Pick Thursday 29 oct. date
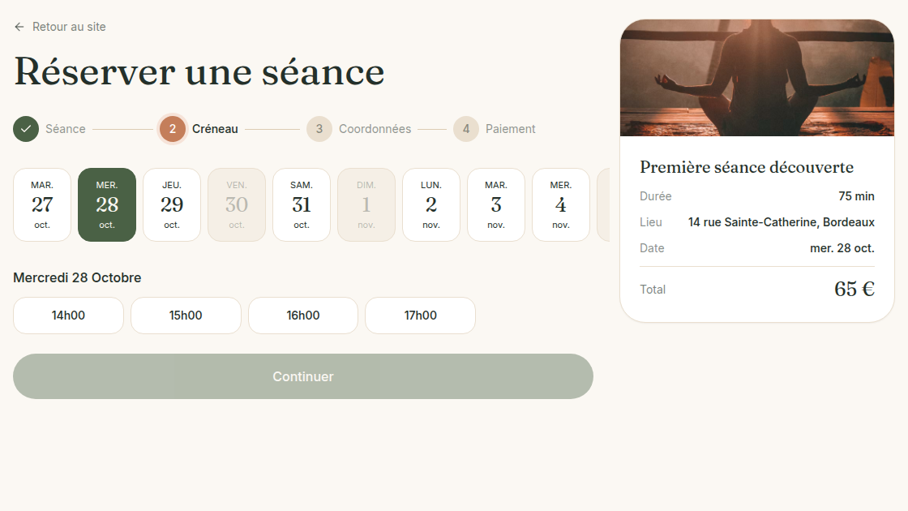Image resolution: width=908 pixels, height=511 pixels. (172, 204)
